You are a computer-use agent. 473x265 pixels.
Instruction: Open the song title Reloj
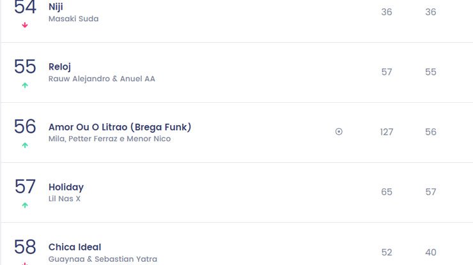pos(59,66)
